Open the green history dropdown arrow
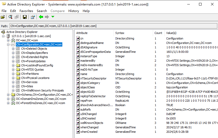Screen dimensions: 218x138 point(53,17)
